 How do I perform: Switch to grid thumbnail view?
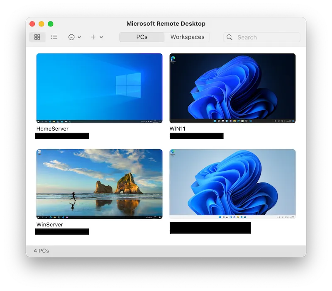click(x=37, y=37)
